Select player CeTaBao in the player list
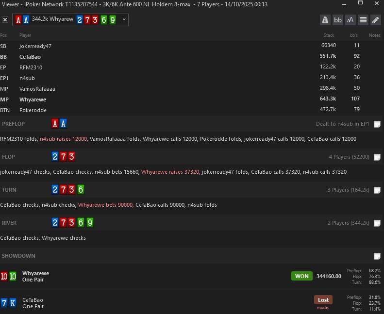This screenshot has height=314, width=384. (x=30, y=57)
